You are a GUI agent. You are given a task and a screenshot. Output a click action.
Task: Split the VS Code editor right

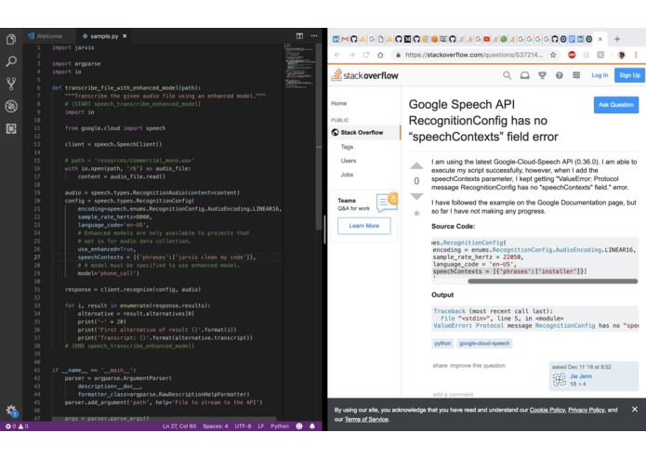(299, 36)
